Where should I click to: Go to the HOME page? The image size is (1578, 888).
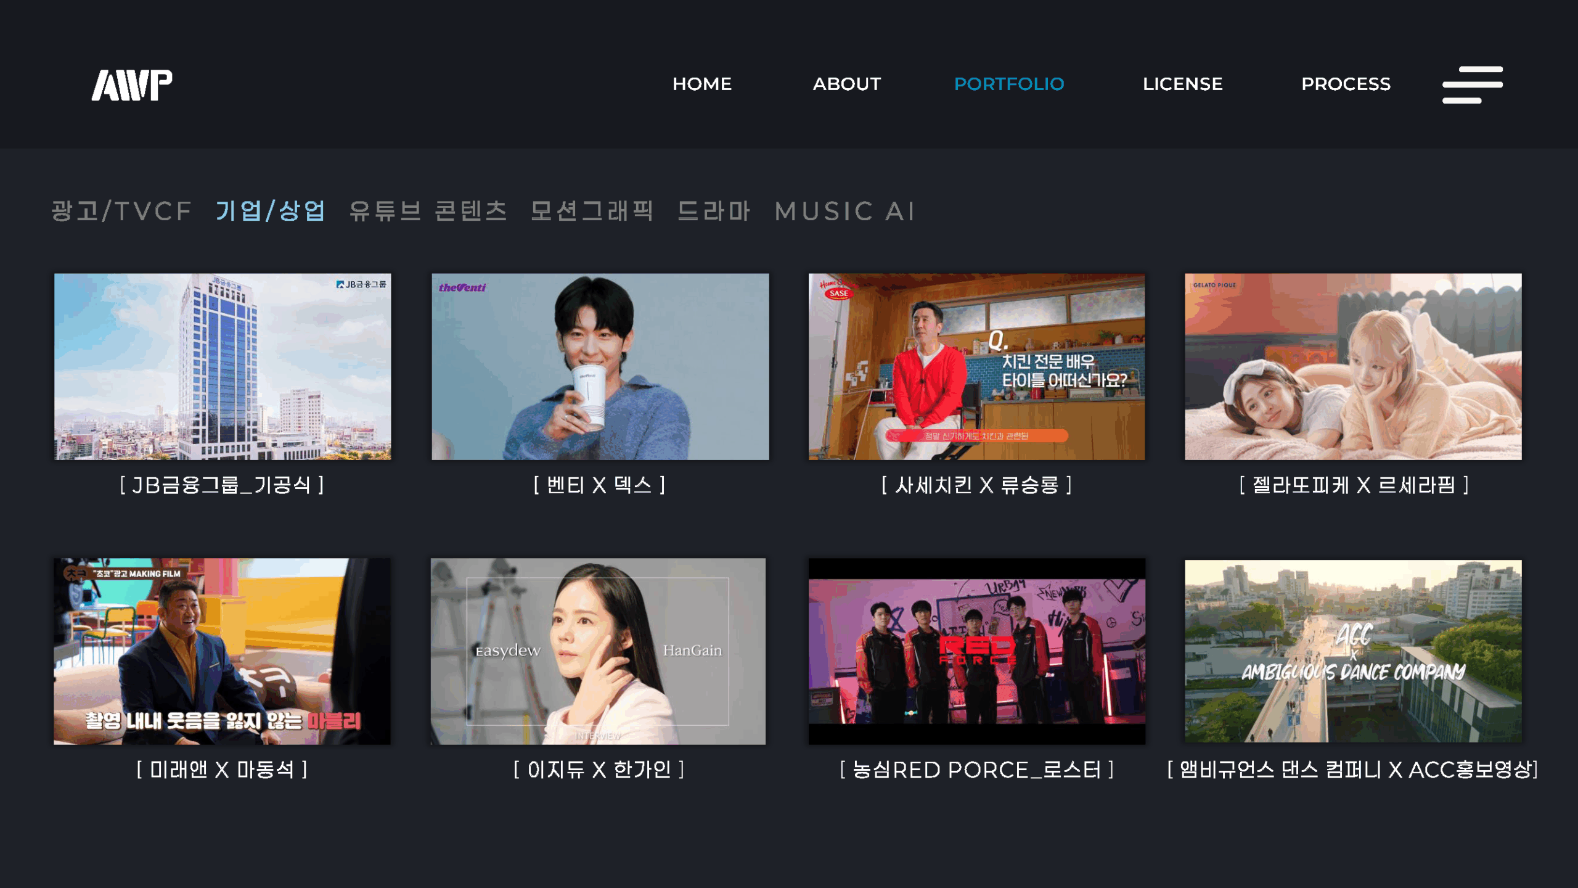coord(702,84)
